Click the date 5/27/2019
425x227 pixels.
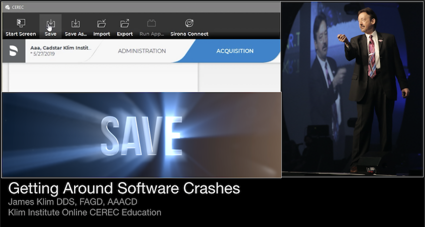pyautogui.click(x=43, y=53)
